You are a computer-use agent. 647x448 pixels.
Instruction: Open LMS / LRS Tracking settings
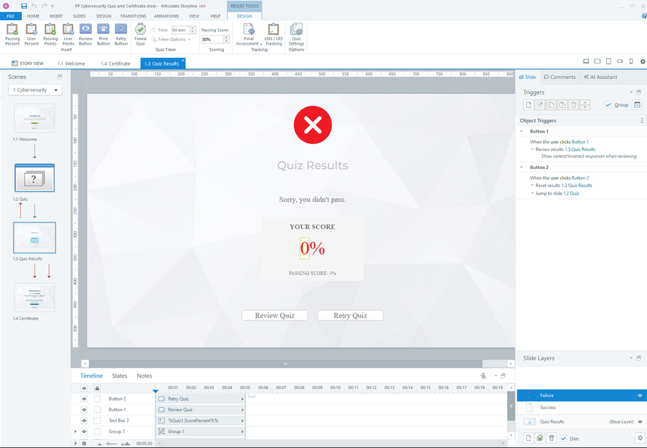pos(273,33)
